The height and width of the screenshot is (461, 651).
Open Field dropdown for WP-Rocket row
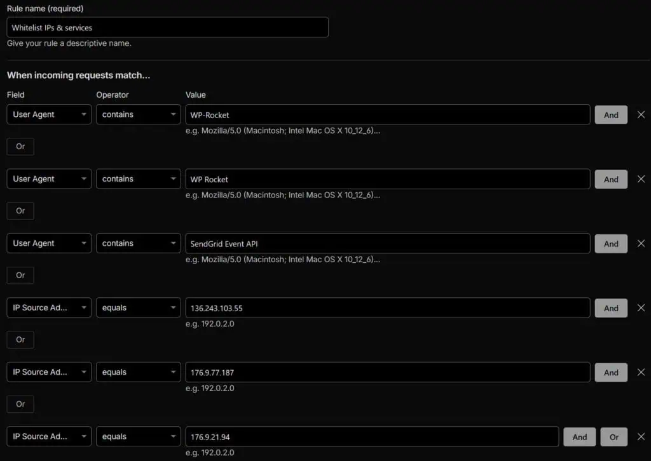tap(49, 115)
